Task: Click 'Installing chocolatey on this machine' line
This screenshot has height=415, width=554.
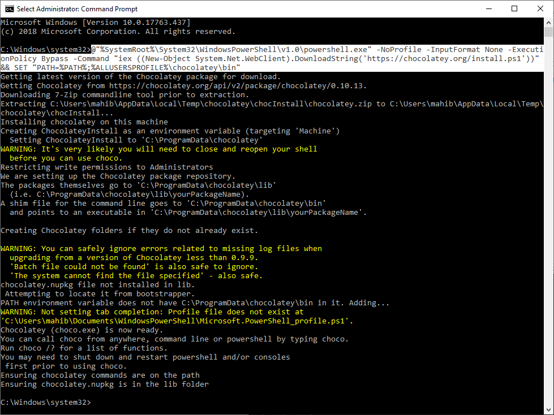Action: 84,122
